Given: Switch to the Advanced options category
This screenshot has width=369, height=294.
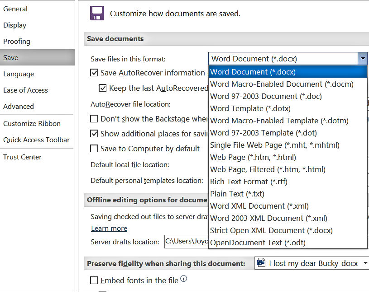Looking at the screenshot, I should click(19, 107).
